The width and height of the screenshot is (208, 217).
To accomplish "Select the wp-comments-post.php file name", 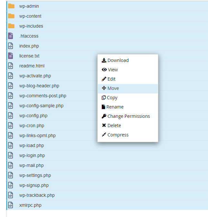I will tap(43, 96).
